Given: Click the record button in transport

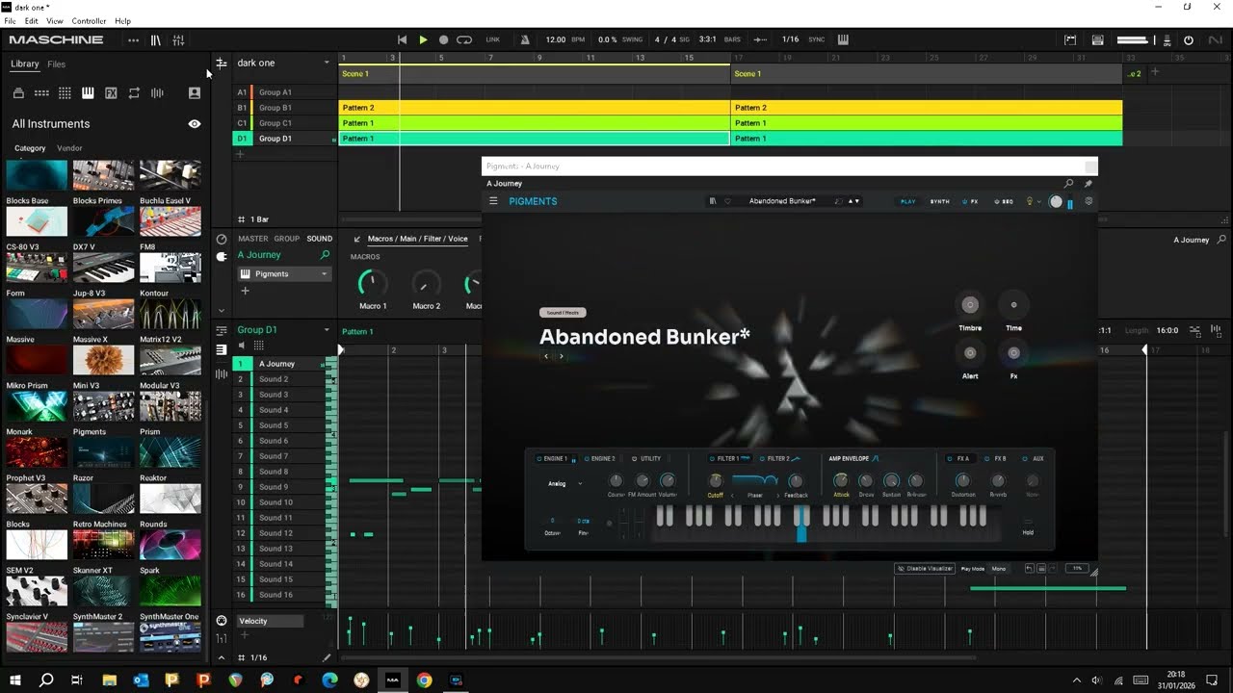Looking at the screenshot, I should pyautogui.click(x=443, y=39).
